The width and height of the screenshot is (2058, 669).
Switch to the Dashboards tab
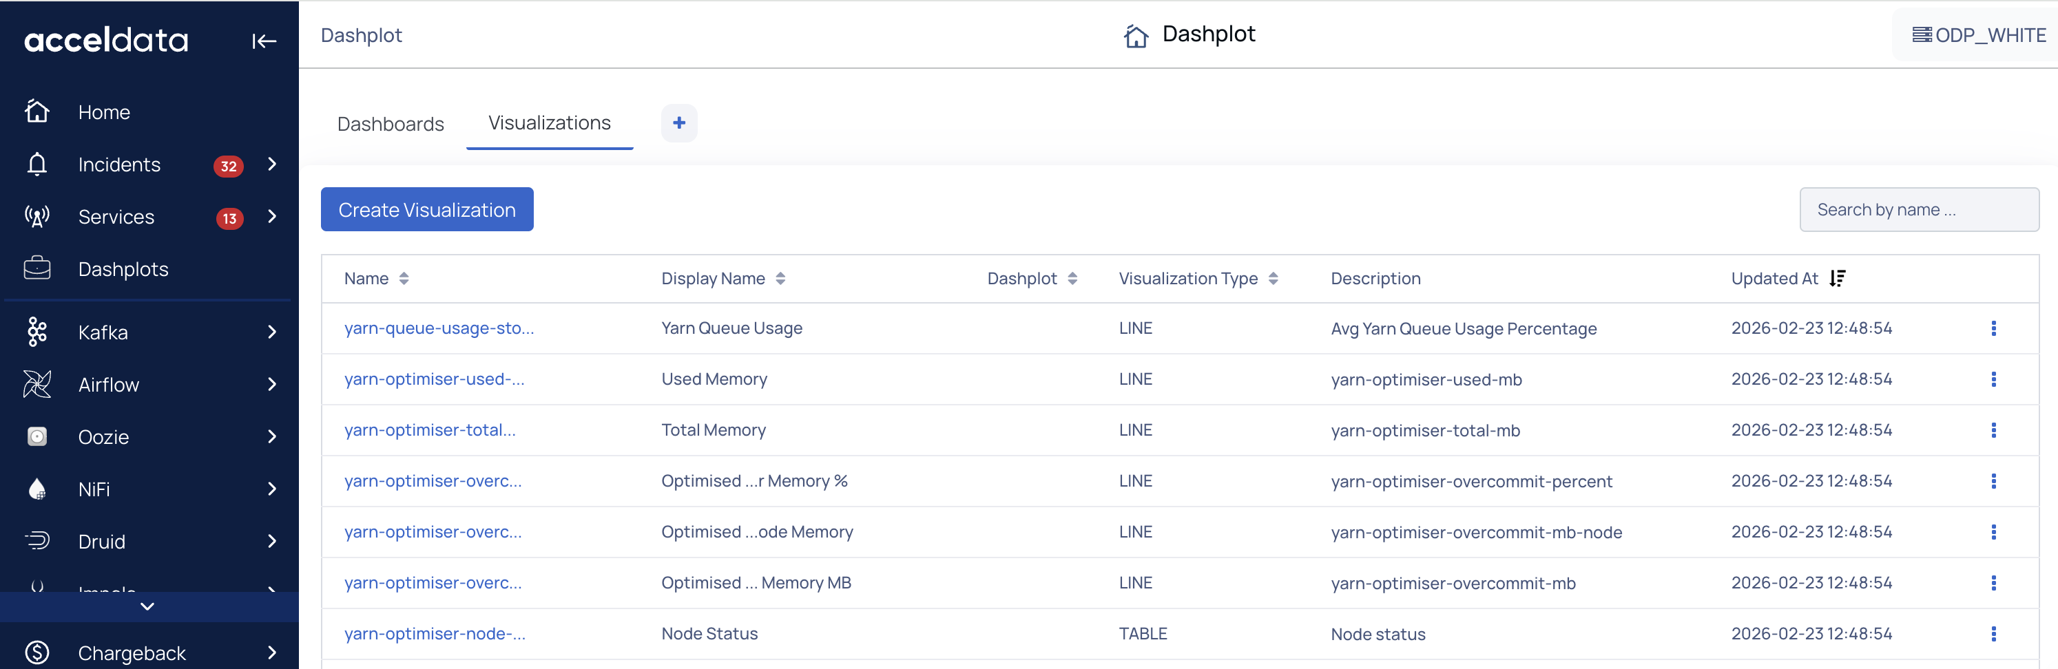click(x=390, y=124)
